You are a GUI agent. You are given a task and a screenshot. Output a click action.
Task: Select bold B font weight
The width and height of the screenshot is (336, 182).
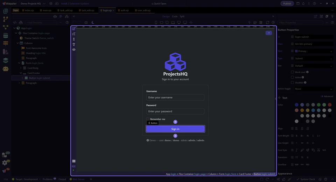(296, 136)
